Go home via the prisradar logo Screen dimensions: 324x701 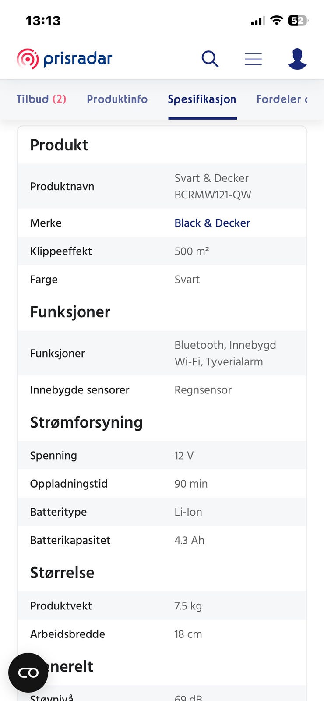64,59
